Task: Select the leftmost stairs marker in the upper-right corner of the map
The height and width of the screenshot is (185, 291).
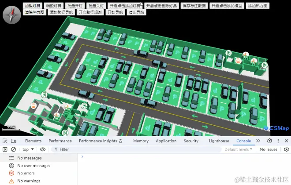Action: [246, 55]
